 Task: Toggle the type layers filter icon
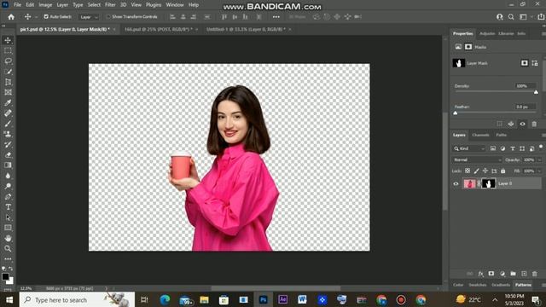pyautogui.click(x=513, y=148)
